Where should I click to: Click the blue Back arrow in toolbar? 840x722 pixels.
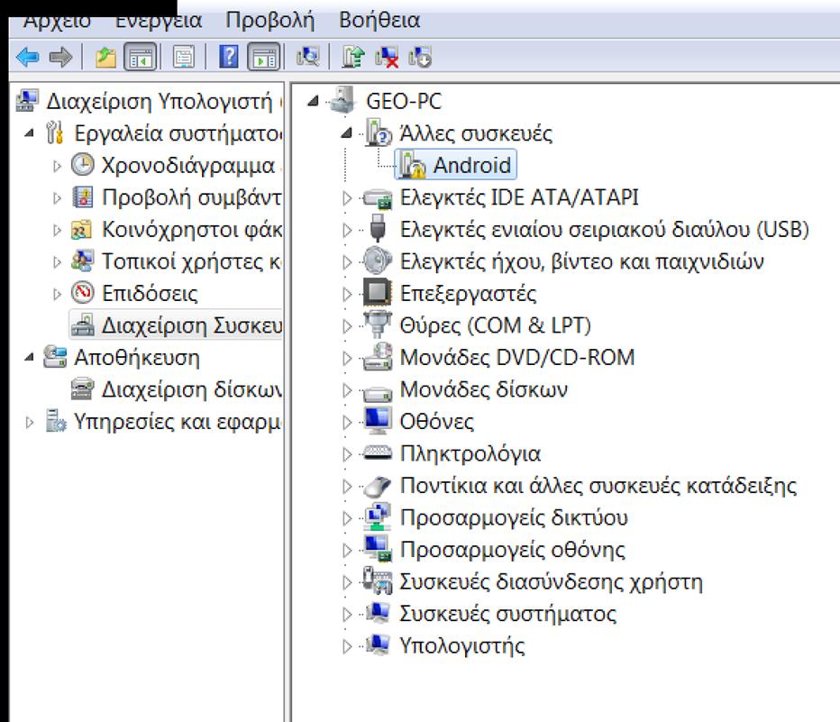(27, 58)
